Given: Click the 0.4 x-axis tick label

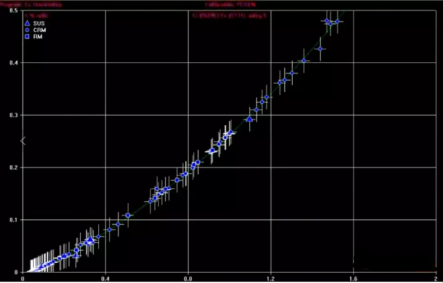Looking at the screenshot, I should (x=105, y=278).
